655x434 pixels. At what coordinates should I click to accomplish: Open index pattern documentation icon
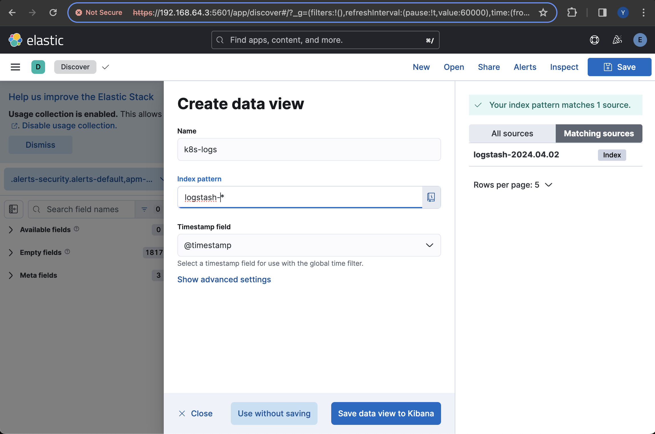coord(431,197)
